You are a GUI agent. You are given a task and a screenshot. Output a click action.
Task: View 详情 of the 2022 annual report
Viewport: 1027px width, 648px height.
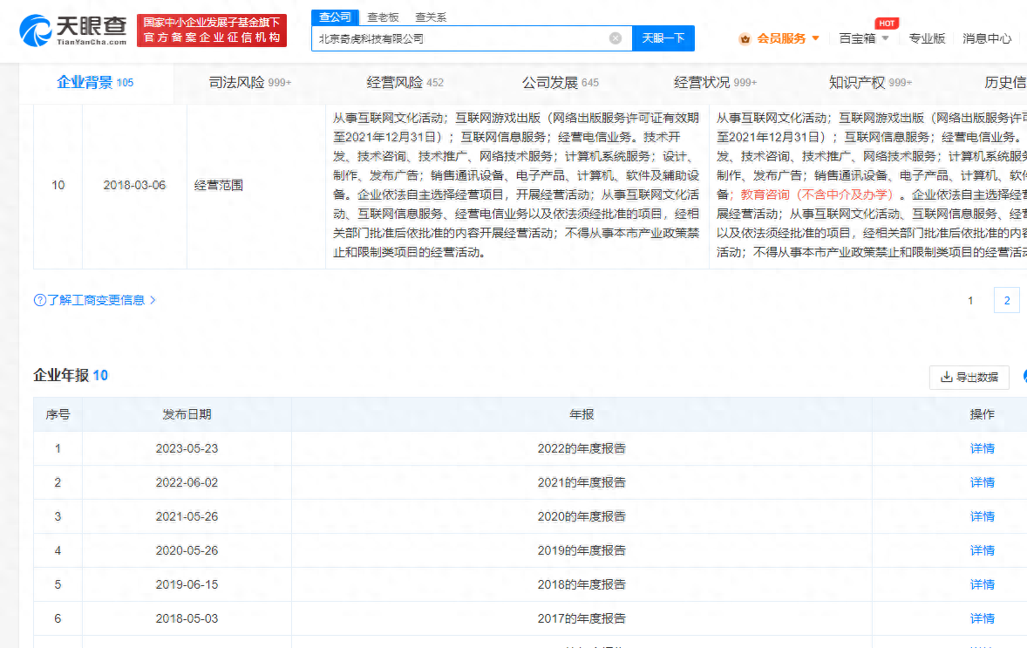[x=982, y=448]
